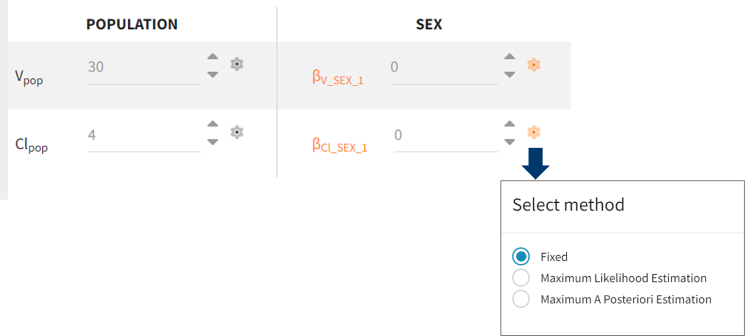Click the orange gear for beta V_SEX_1
Screen dimensions: 745x336
click(x=534, y=65)
